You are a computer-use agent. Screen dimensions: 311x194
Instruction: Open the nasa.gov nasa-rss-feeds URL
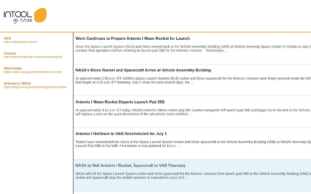pos(33,72)
